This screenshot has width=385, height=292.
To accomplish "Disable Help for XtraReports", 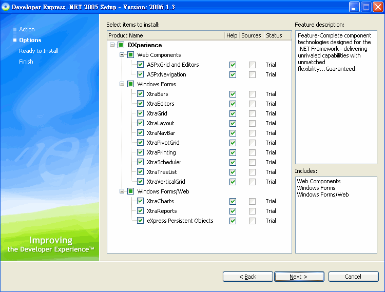I will point(233,211).
